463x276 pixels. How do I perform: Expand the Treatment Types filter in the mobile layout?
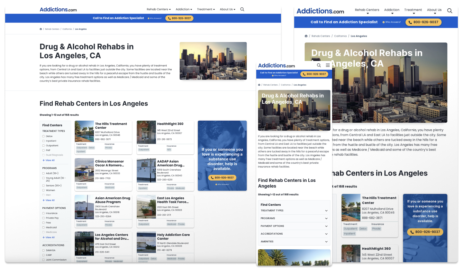click(x=326, y=211)
